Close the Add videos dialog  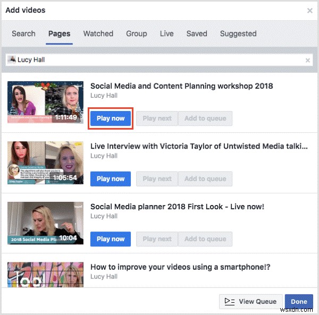coord(309,11)
